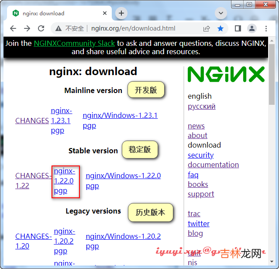Image resolution: width=279 pixels, height=269 pixels.
Task: Expand the tab search dropdown arrow
Action: (220, 13)
